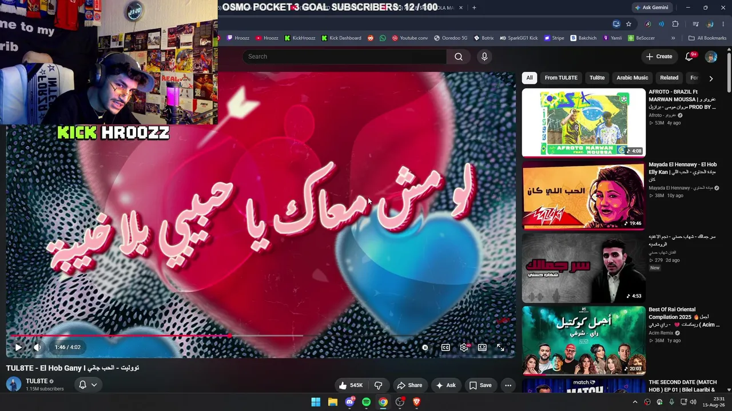Screen dimensions: 732x411
Task: Search with your voice microphone
Action: (484, 57)
